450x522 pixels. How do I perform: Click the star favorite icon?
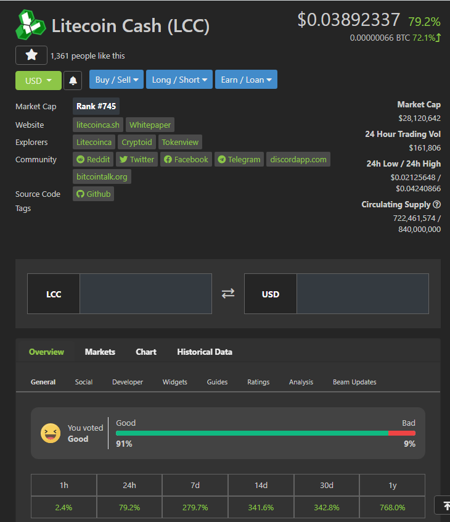pos(31,55)
